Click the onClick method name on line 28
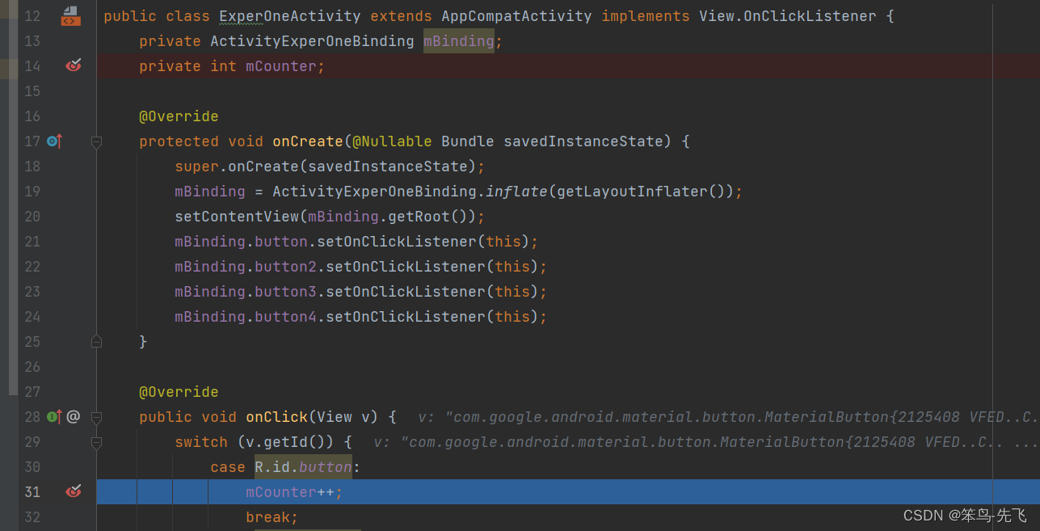Screen dimensions: 1040x531 (276, 417)
